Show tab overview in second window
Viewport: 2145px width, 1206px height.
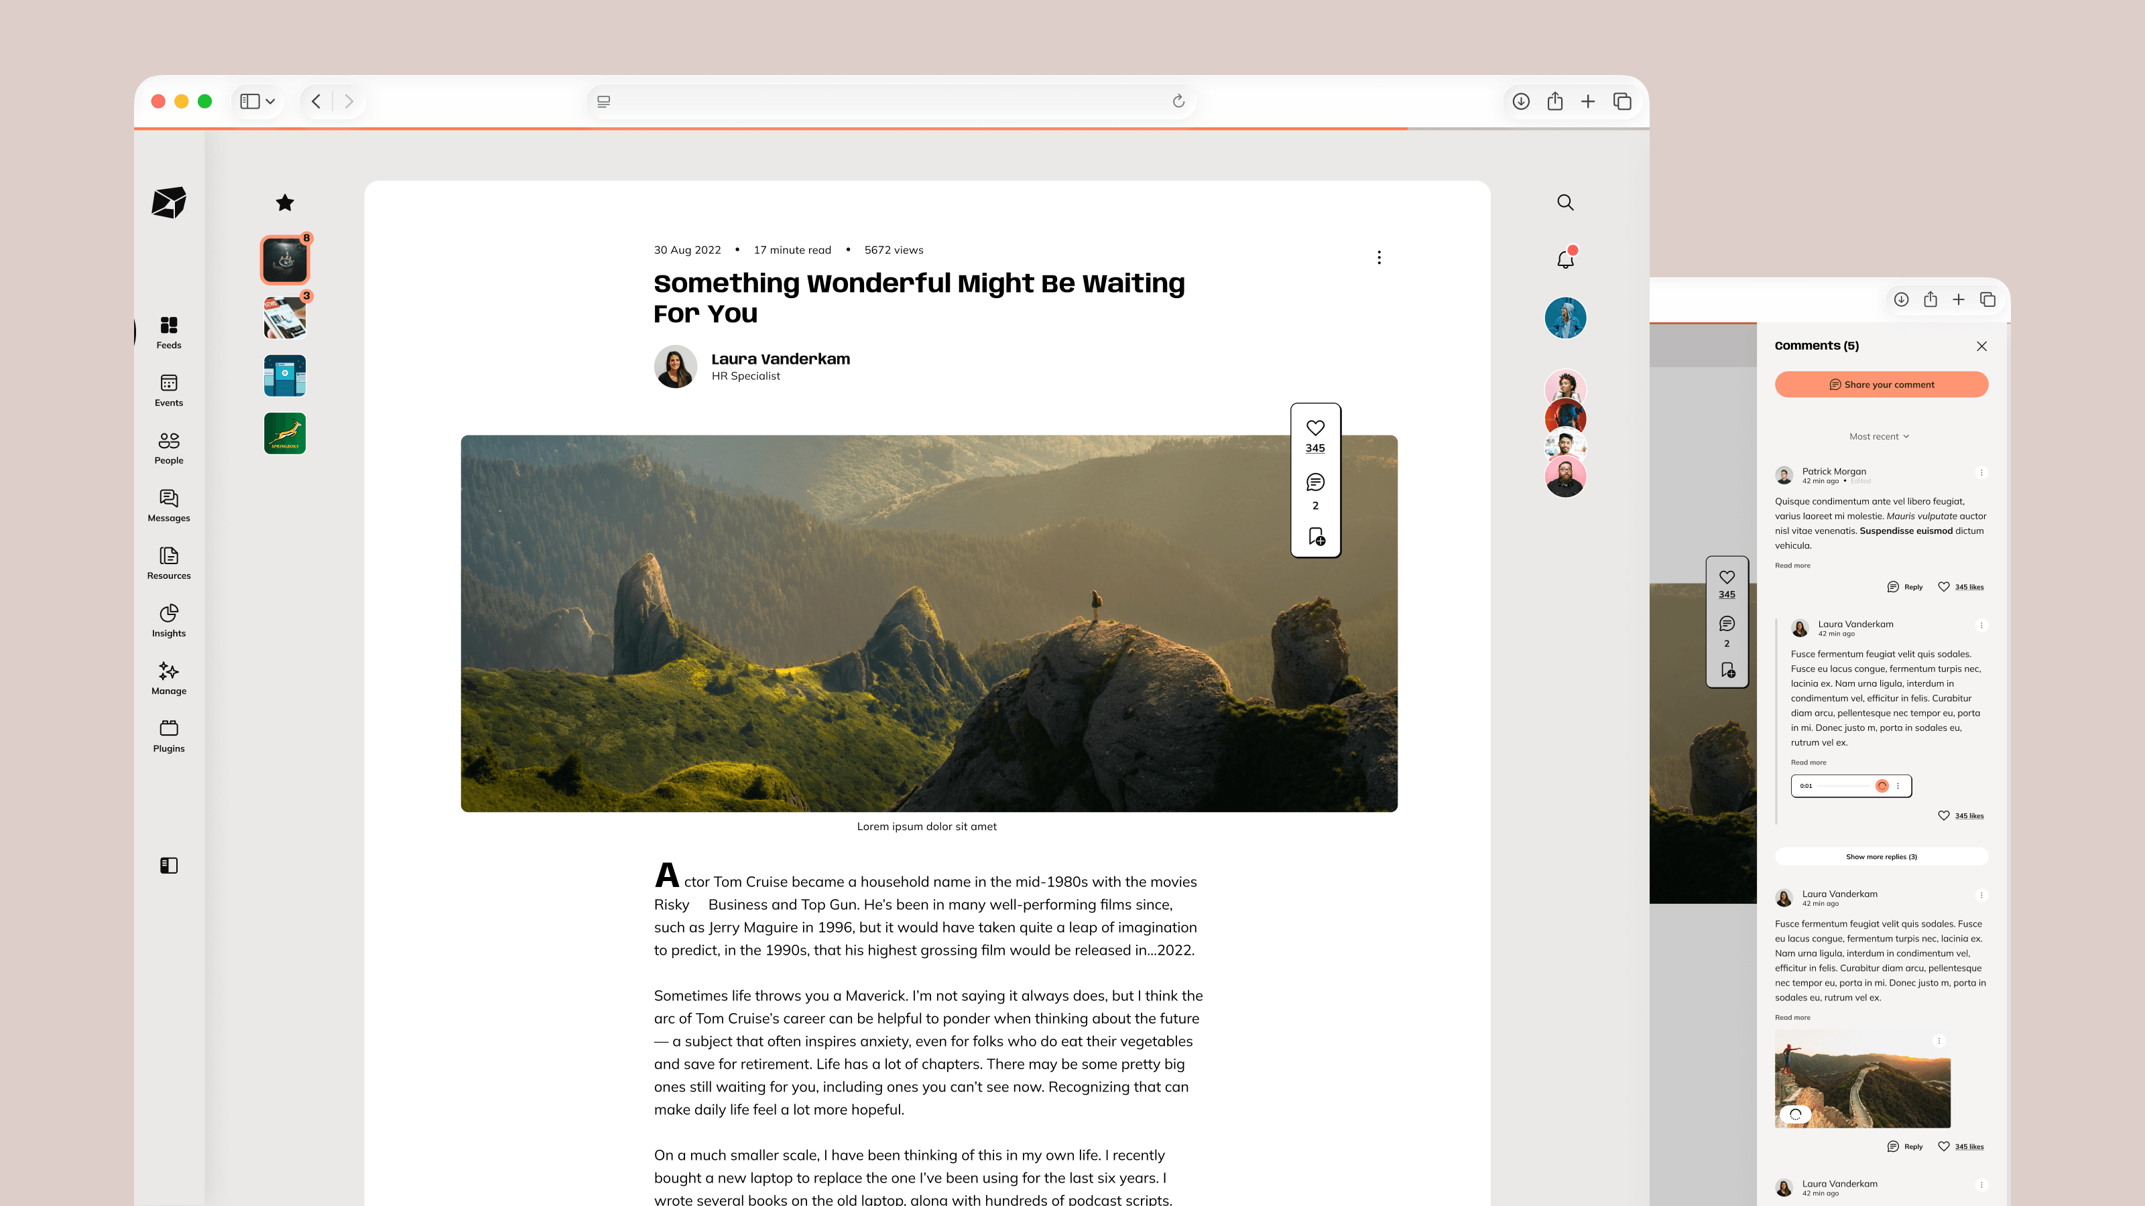coord(1987,299)
